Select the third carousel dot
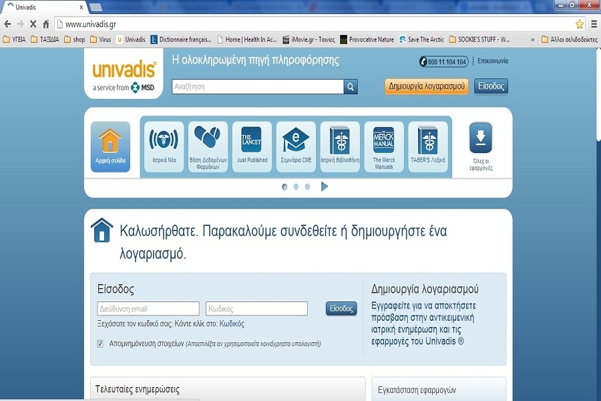The width and height of the screenshot is (601, 401). click(307, 187)
